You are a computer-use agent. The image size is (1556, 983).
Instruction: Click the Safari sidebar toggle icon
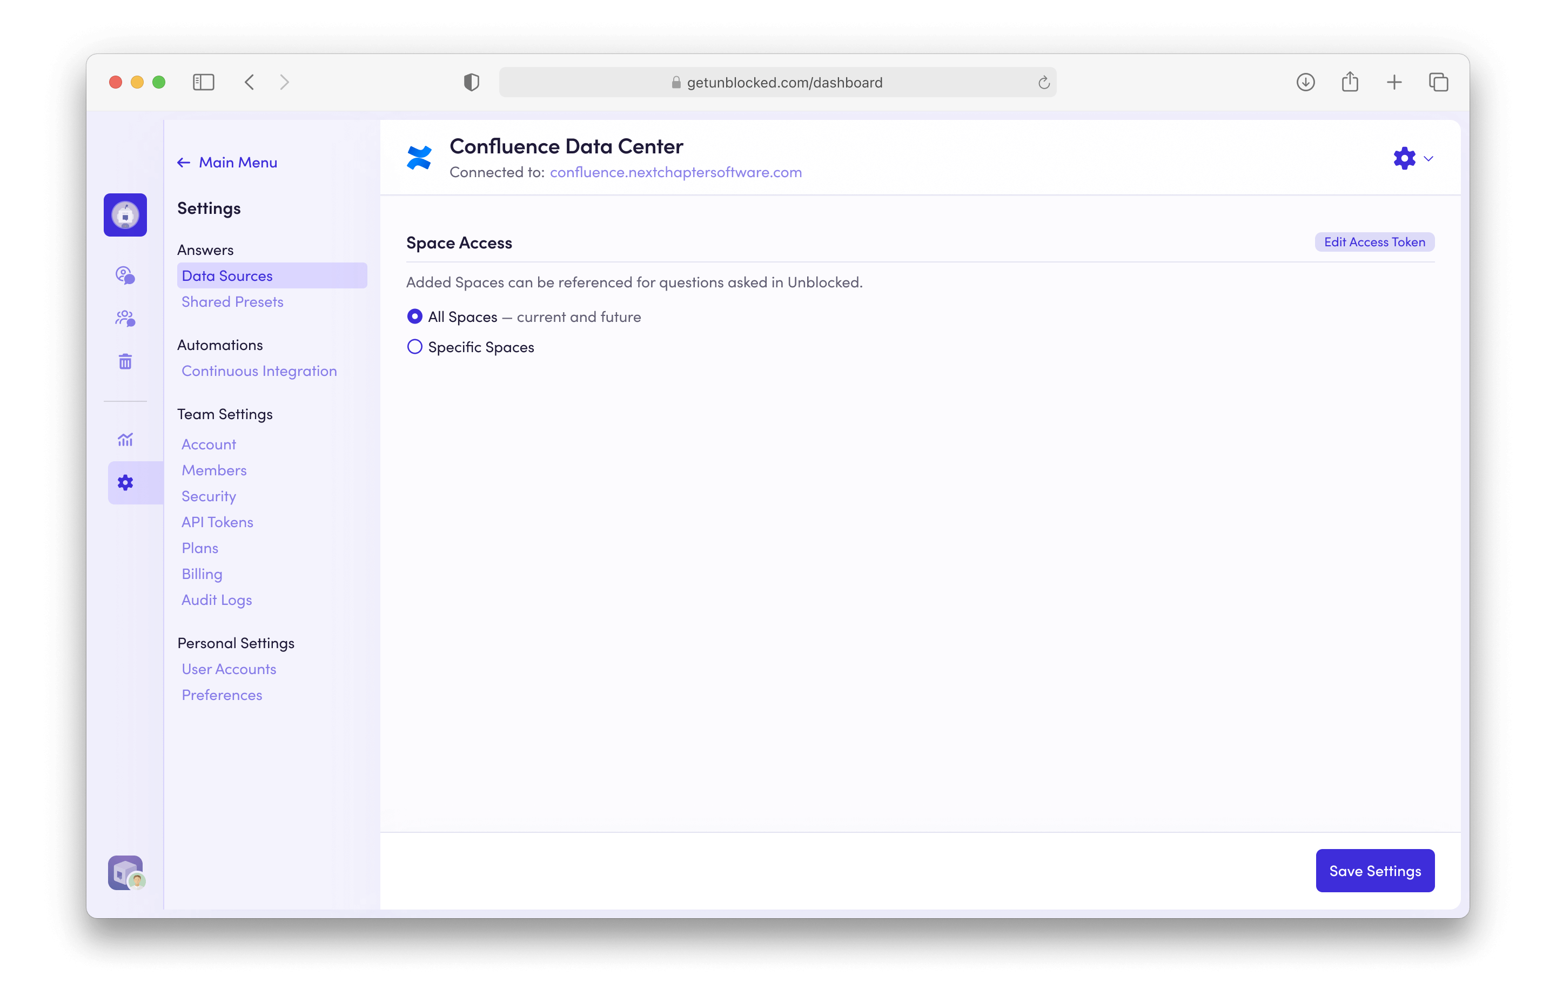coord(204,82)
